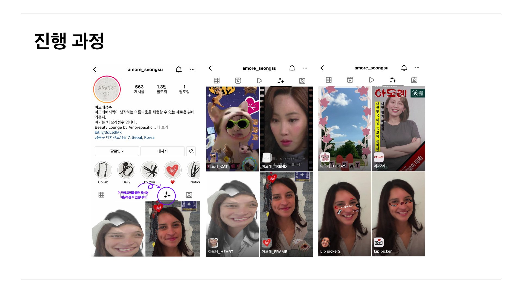The image size is (522, 293).
Task: Tap the add-person suggestion icon button
Action: pyautogui.click(x=191, y=151)
